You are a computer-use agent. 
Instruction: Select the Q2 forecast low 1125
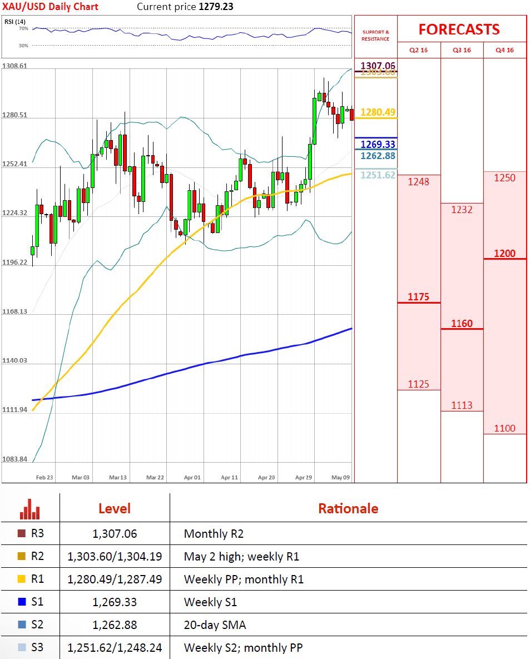pyautogui.click(x=419, y=384)
